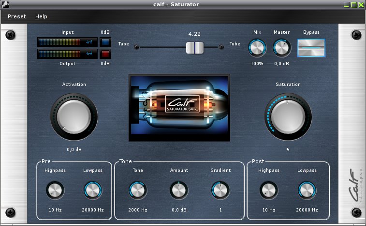Click the Tone 2000 Hz value

tap(138, 210)
